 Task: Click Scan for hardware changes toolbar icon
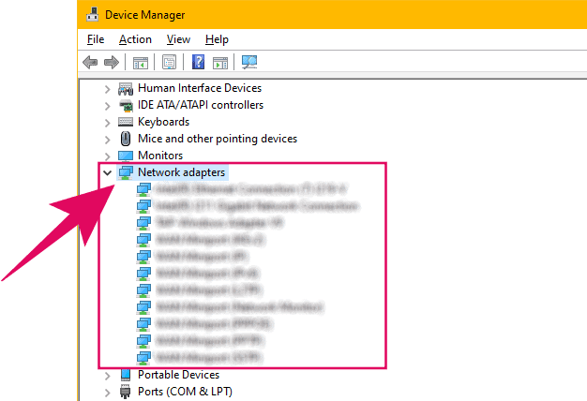click(249, 62)
